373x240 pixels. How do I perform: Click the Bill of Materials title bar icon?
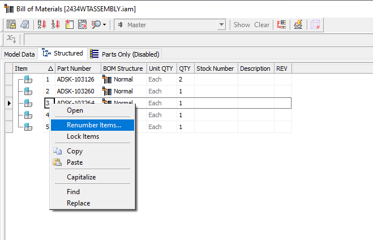(9, 9)
